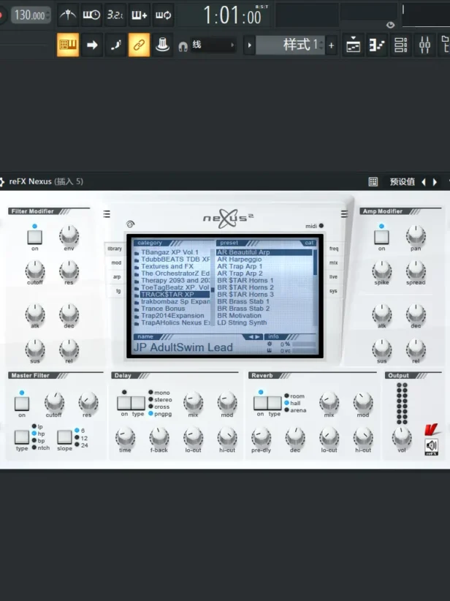This screenshot has height=601, width=450.
Task: Enable typing keyboard to piano icon
Action: click(68, 45)
